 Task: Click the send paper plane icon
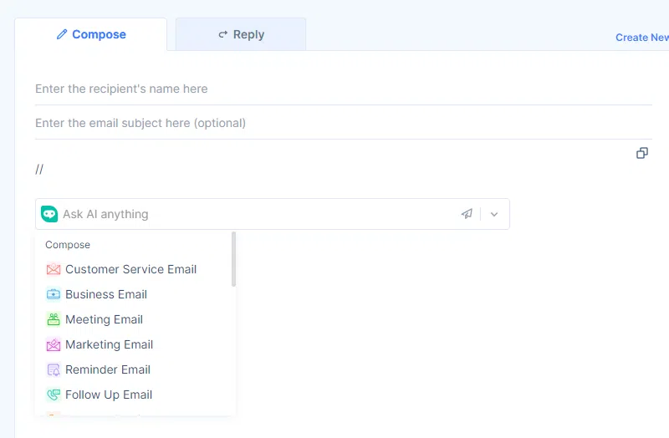[467, 214]
